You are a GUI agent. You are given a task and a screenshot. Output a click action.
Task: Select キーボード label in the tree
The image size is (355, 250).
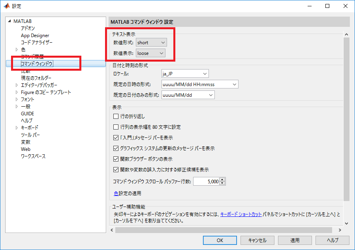[30, 128]
